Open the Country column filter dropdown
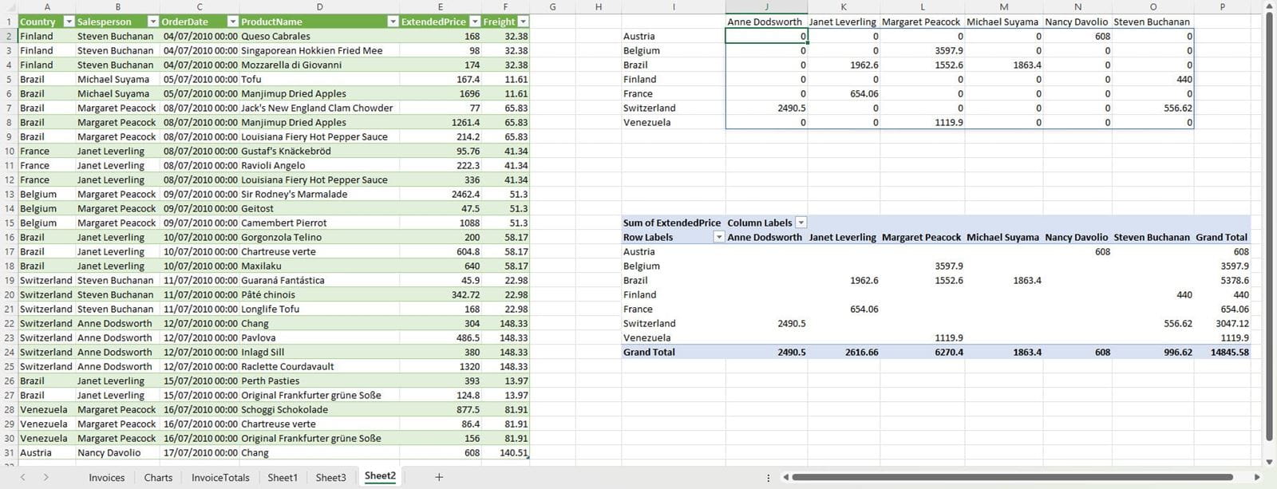This screenshot has width=1277, height=489. pyautogui.click(x=69, y=22)
